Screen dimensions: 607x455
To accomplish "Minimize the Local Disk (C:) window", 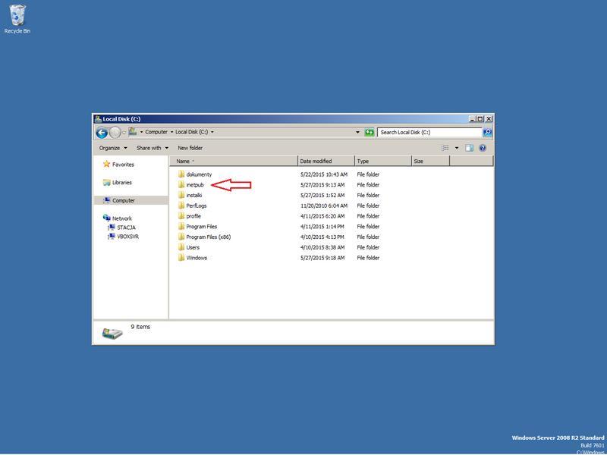I will coord(472,119).
